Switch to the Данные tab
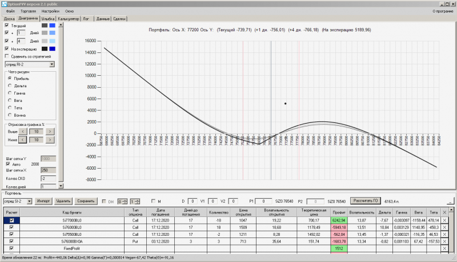Screen dimensions: 457x262 click(103, 19)
